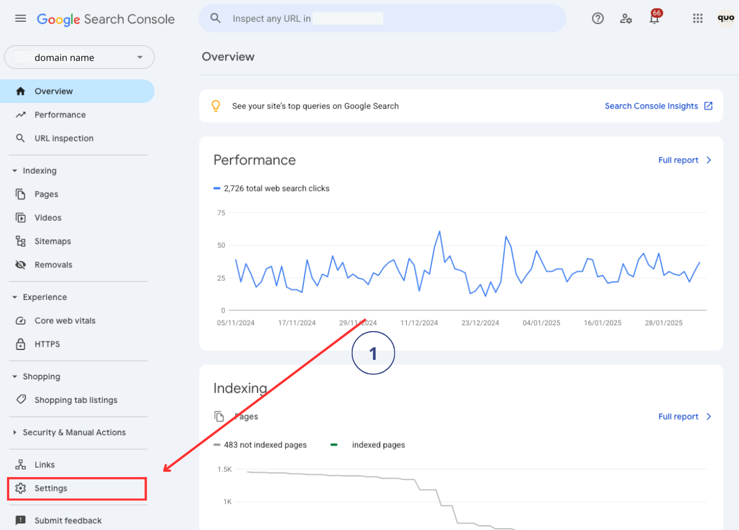739x530 pixels.
Task: Open Full report for Indexing card
Action: 684,417
